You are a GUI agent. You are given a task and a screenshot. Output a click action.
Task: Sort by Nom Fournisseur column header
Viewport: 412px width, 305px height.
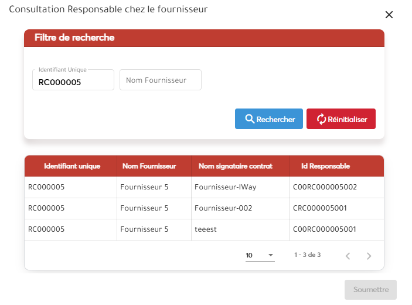(149, 166)
